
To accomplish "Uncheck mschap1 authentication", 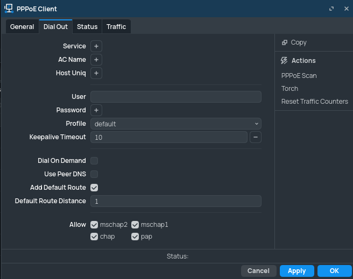I will point(135,225).
